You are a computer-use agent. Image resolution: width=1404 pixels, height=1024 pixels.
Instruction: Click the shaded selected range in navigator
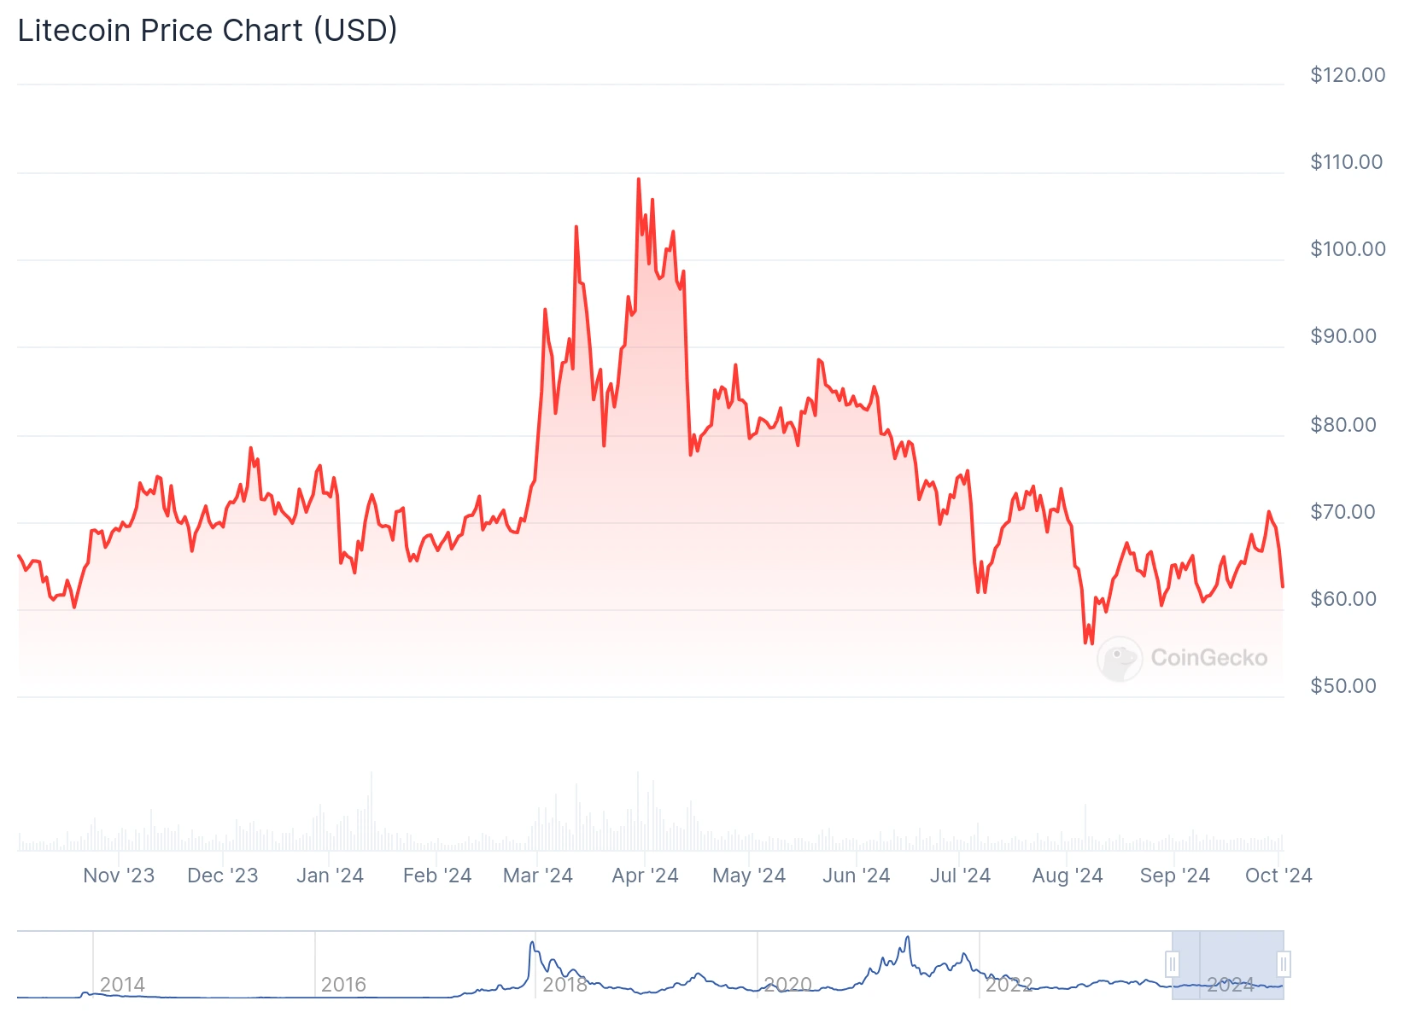pyautogui.click(x=1228, y=964)
